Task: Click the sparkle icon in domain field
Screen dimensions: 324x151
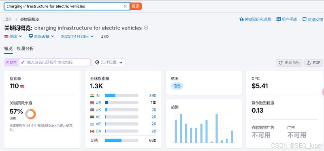Action: click(23, 62)
